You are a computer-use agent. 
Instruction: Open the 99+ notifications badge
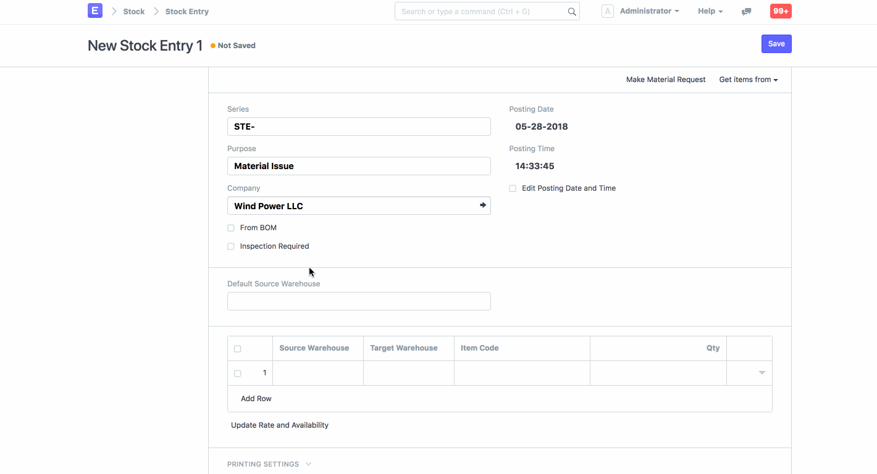click(x=781, y=11)
